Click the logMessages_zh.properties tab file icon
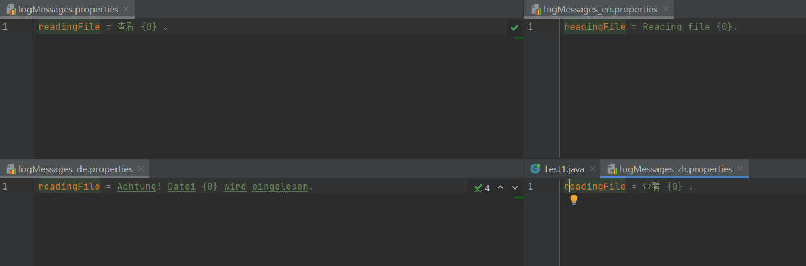The width and height of the screenshot is (806, 266). pos(612,169)
